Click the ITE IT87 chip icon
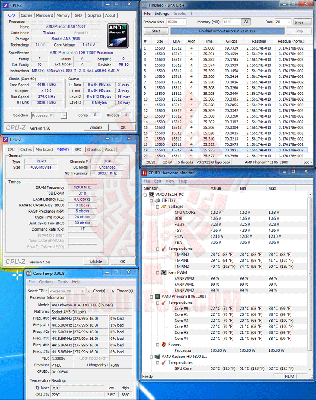This screenshot has height=400, width=316. (x=158, y=201)
